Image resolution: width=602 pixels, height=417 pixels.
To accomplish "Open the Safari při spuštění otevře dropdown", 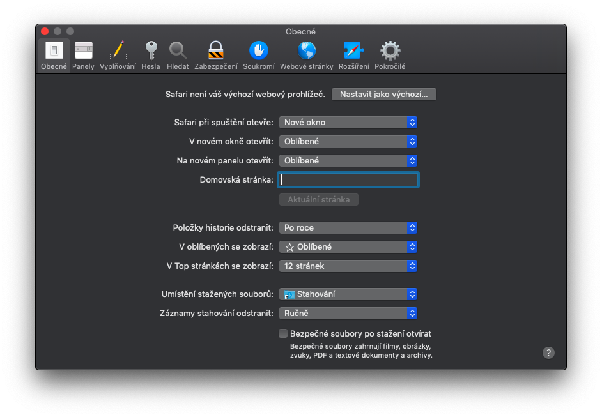I will pyautogui.click(x=348, y=122).
